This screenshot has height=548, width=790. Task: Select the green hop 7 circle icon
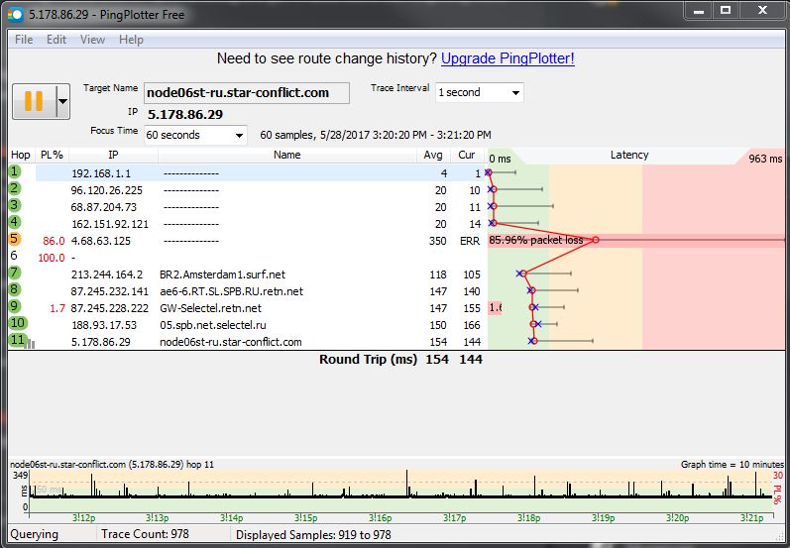(15, 274)
